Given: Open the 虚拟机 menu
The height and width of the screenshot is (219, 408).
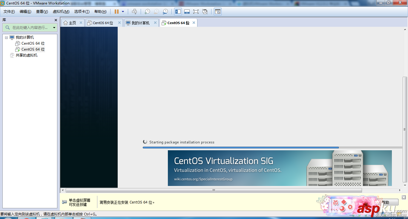Looking at the screenshot, I should tap(61, 12).
